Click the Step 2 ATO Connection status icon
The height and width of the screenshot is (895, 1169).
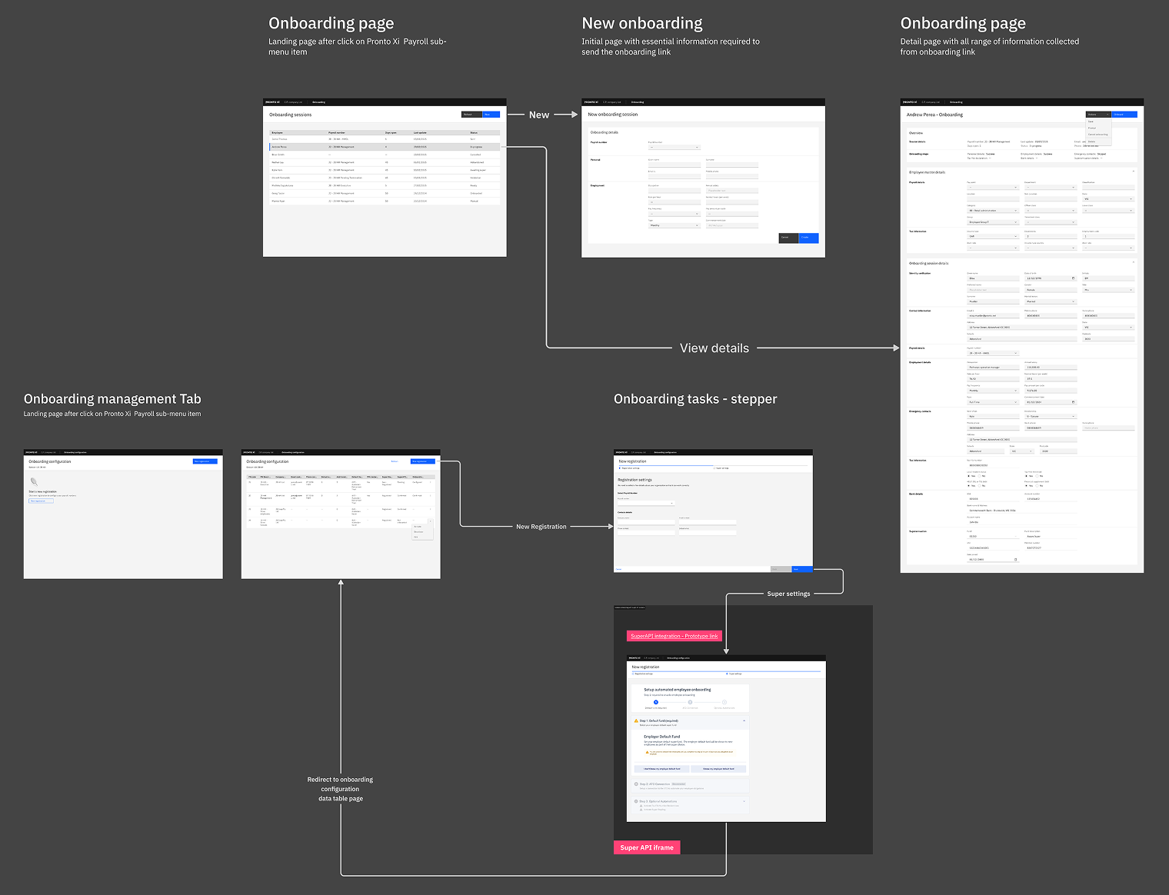(x=636, y=784)
